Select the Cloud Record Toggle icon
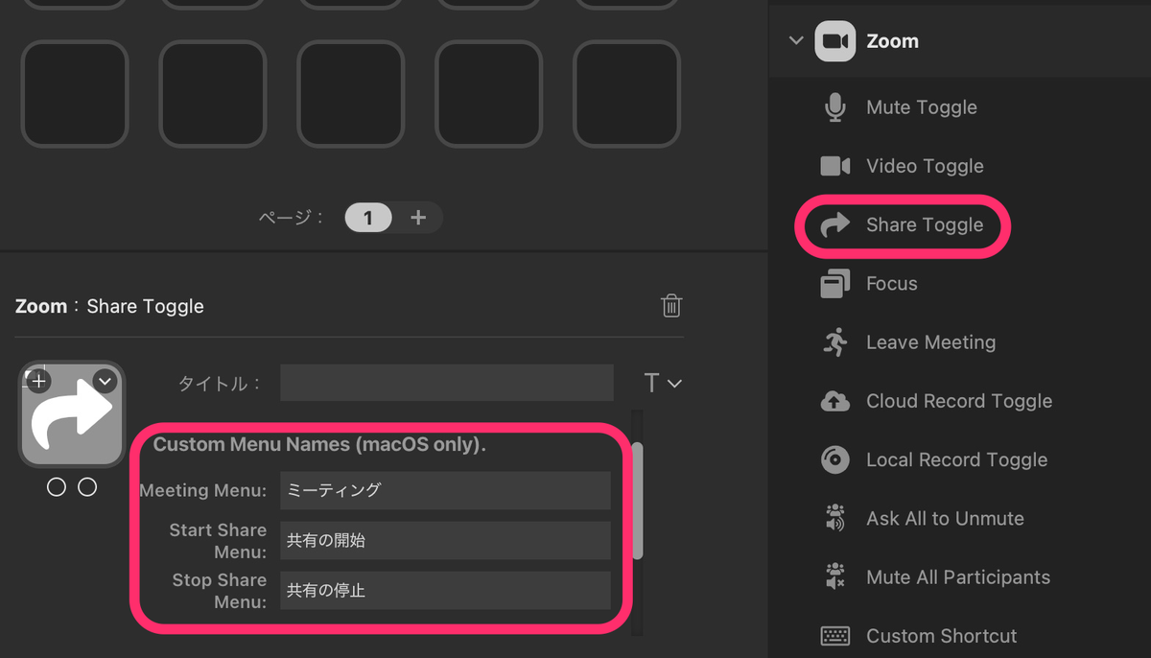This screenshot has width=1151, height=658. (834, 400)
